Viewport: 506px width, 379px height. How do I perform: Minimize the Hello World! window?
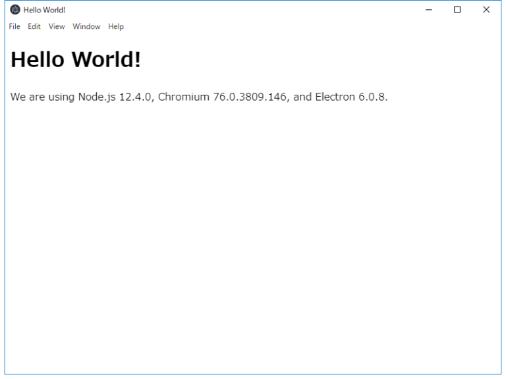pos(429,10)
